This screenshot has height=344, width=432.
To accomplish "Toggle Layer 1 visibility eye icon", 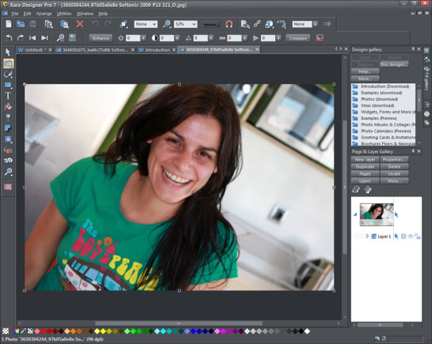I will [x=410, y=236].
